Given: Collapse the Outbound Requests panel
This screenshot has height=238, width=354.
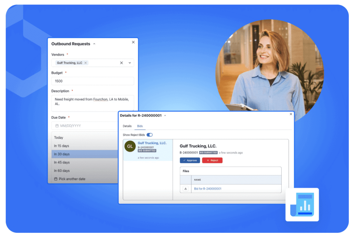Looking at the screenshot, I should pos(94,44).
